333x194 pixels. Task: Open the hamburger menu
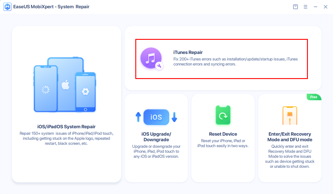point(306,7)
